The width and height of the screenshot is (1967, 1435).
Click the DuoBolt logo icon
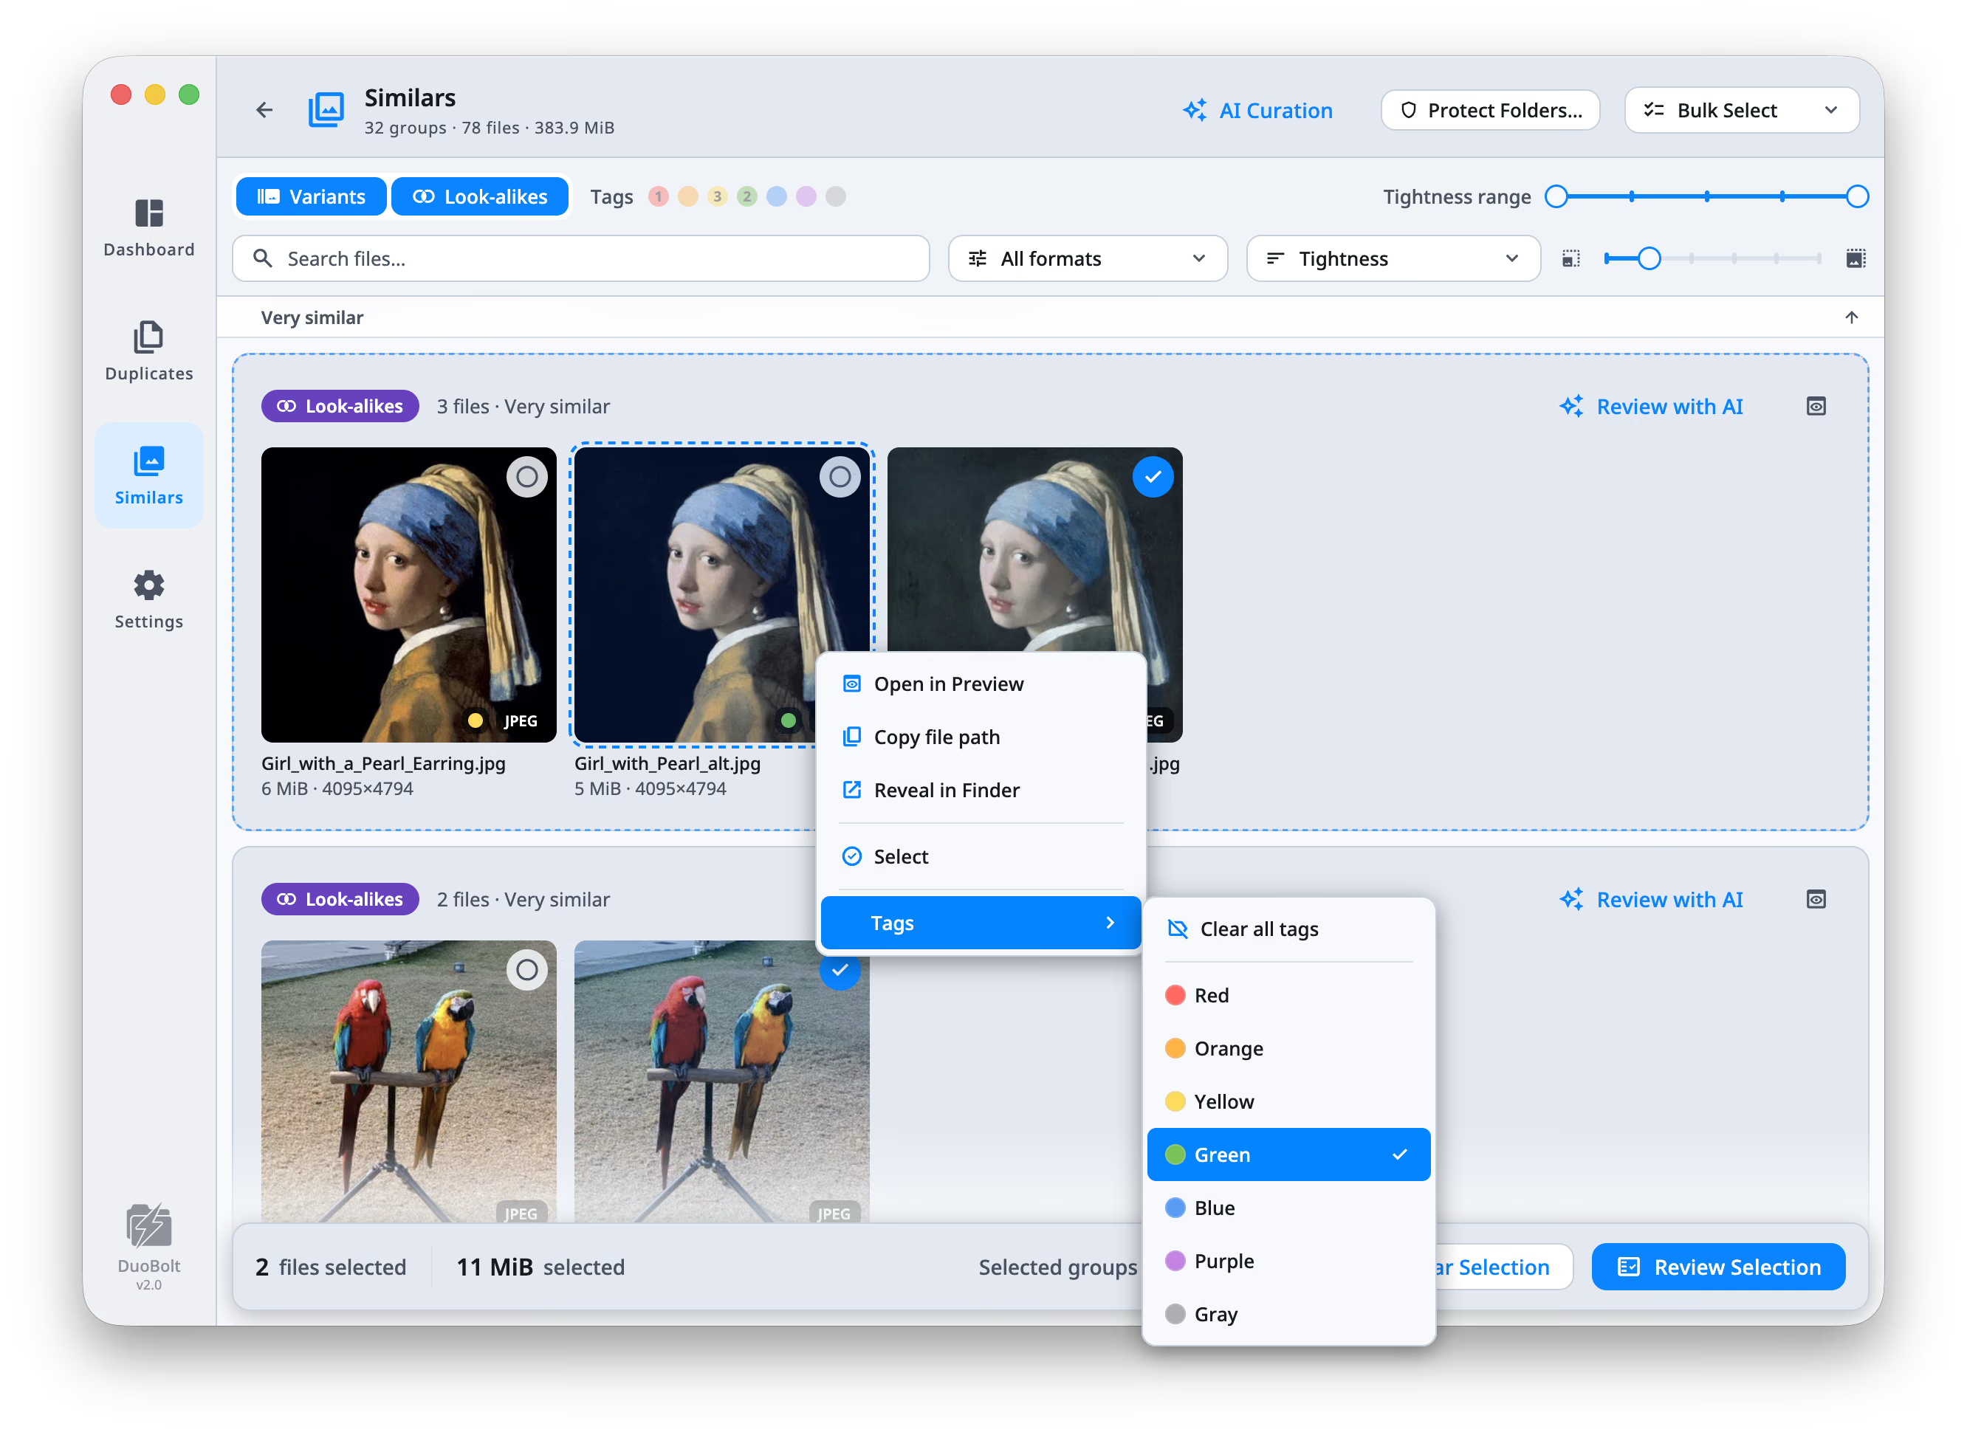pyautogui.click(x=148, y=1227)
